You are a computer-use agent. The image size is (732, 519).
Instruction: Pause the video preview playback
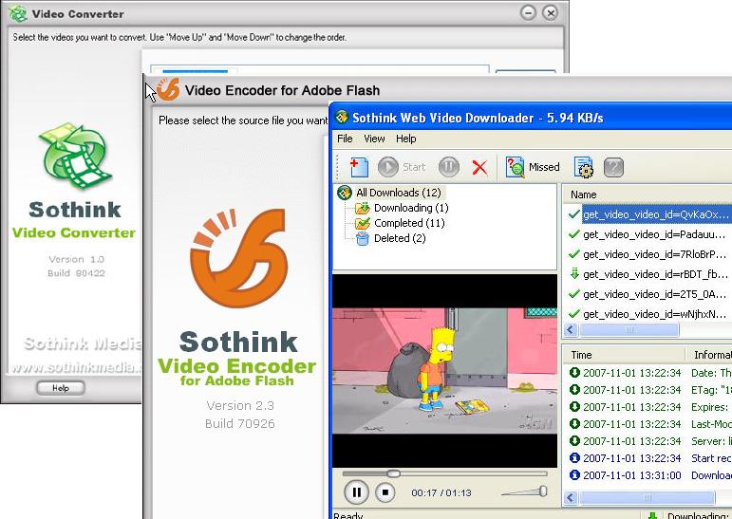coord(356,492)
